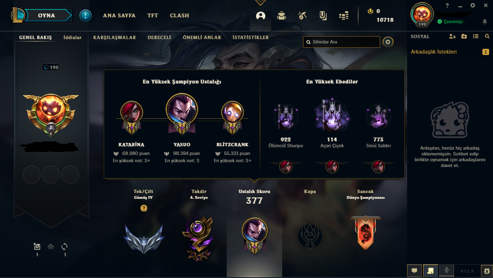Open the chat bubble icon at bottom
Viewport: 493px width, 278px height.
(x=414, y=270)
